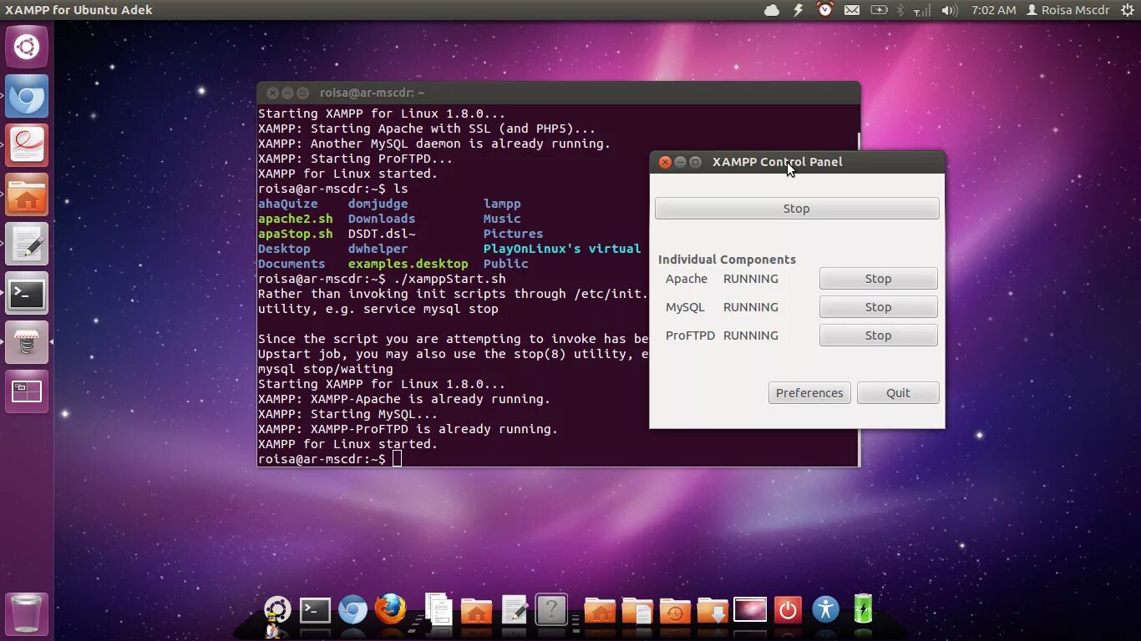The height and width of the screenshot is (641, 1141).
Task: Click dwhelper in the terminal listing
Action: (x=378, y=249)
